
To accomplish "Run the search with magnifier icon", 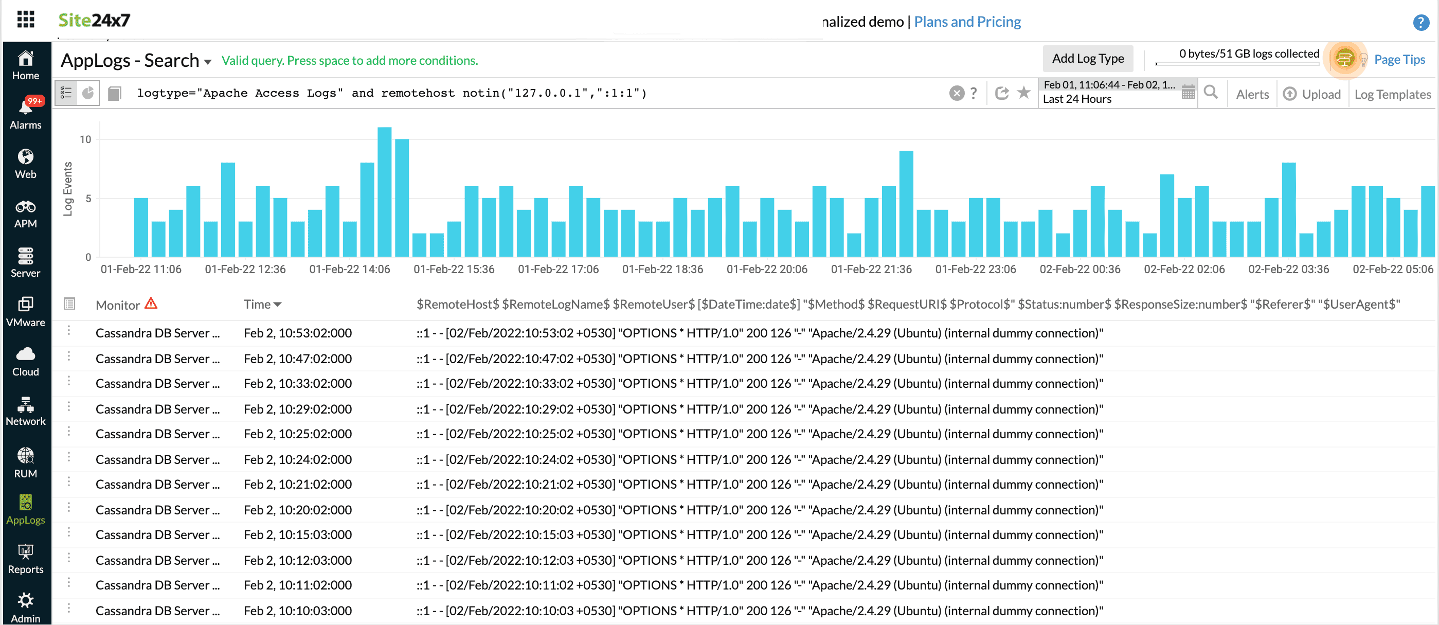I will (1211, 93).
